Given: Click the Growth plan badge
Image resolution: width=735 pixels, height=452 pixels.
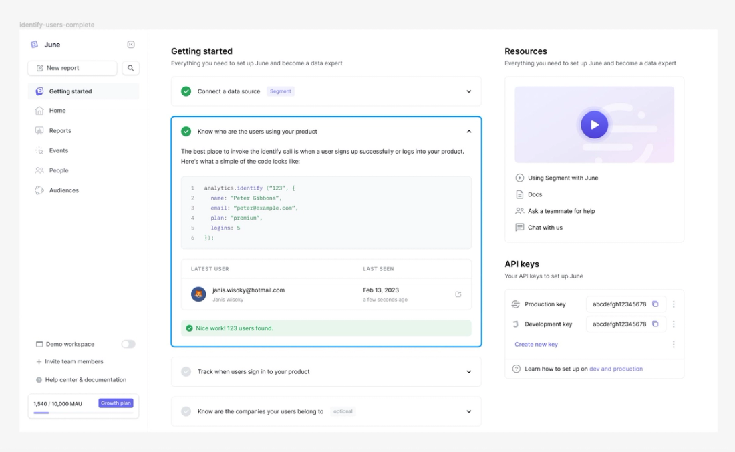Looking at the screenshot, I should 116,403.
